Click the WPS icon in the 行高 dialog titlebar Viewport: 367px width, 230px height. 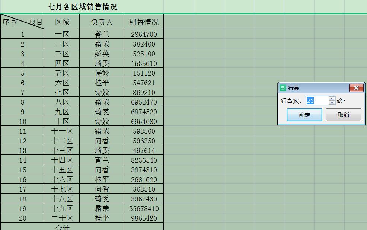(x=283, y=88)
